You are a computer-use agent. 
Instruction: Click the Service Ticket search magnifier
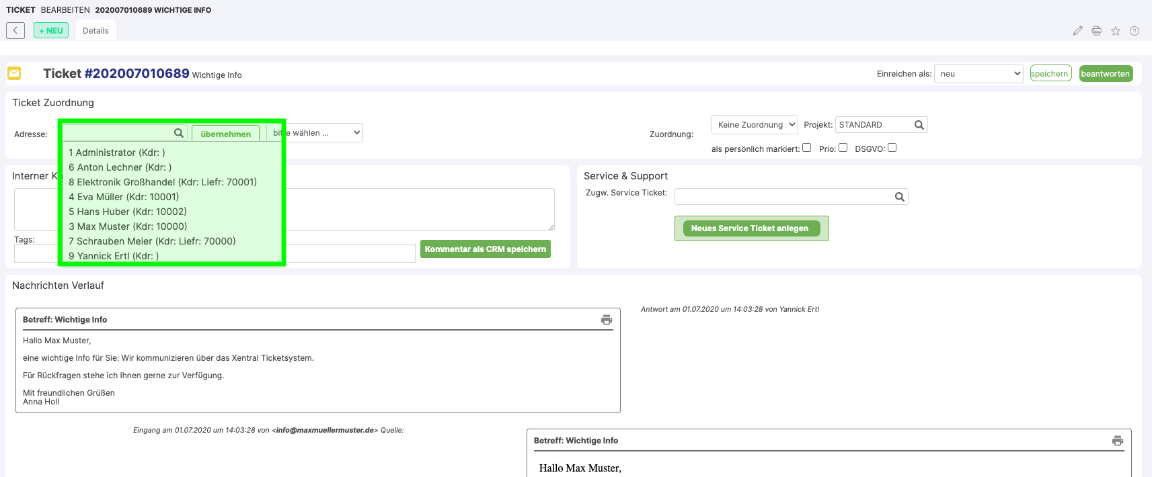tap(899, 197)
